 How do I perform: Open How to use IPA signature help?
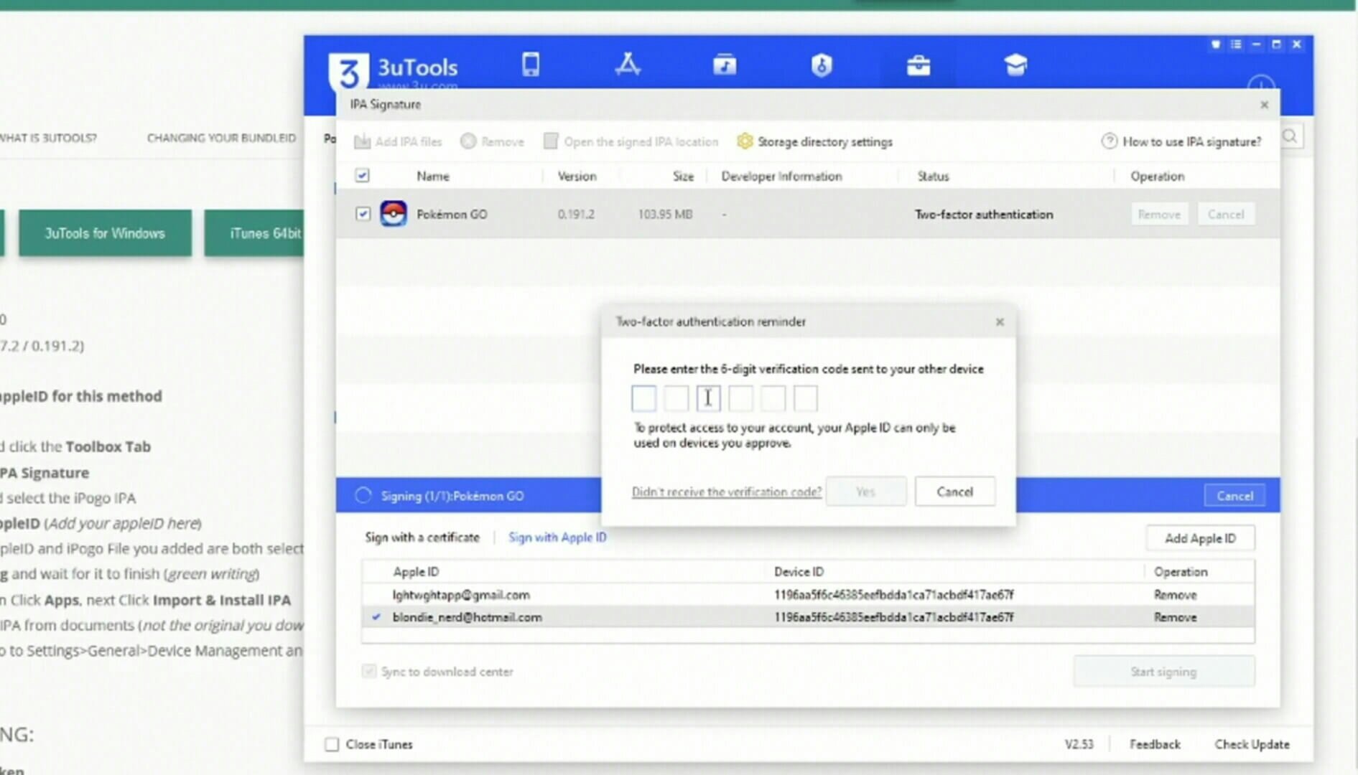coord(1181,141)
